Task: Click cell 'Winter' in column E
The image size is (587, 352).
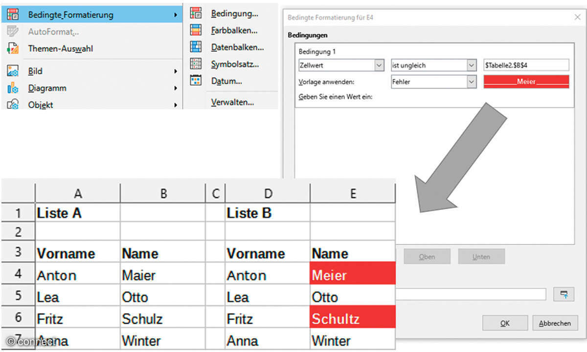Action: (x=353, y=339)
